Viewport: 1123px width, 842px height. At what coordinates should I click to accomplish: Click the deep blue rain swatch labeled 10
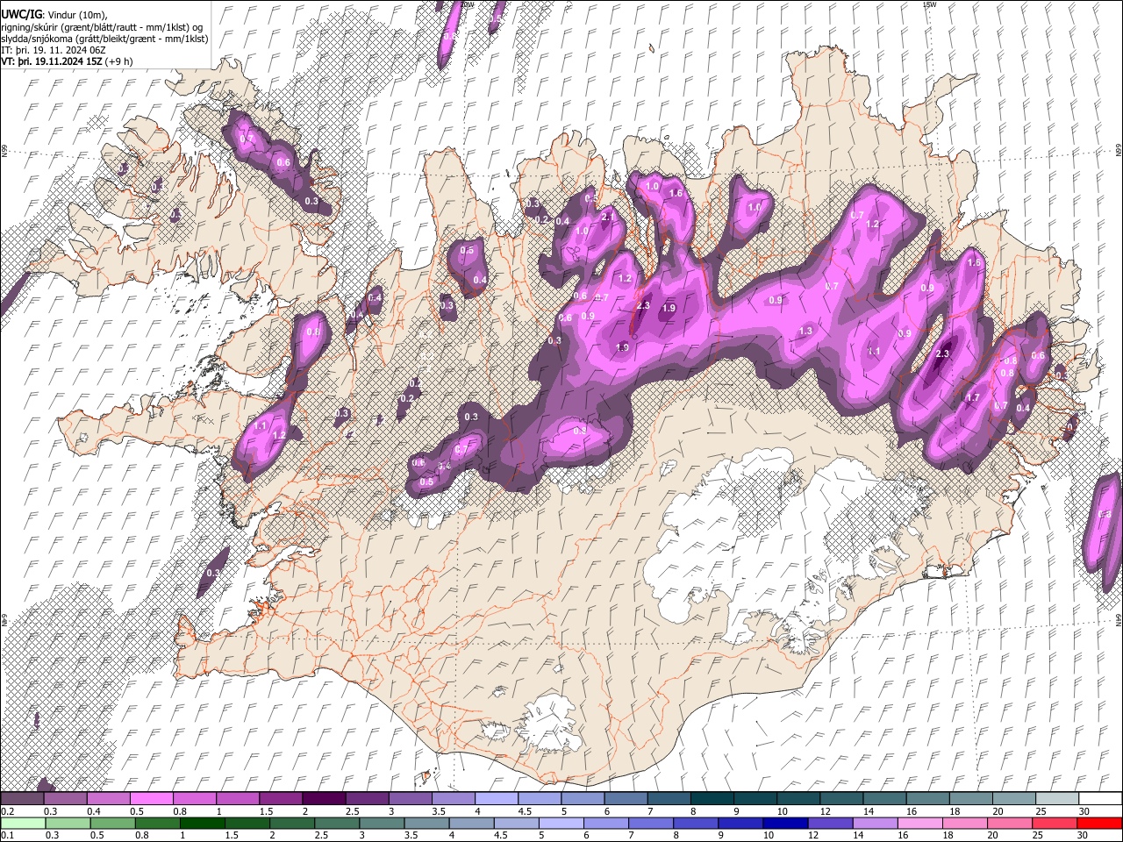[x=784, y=823]
